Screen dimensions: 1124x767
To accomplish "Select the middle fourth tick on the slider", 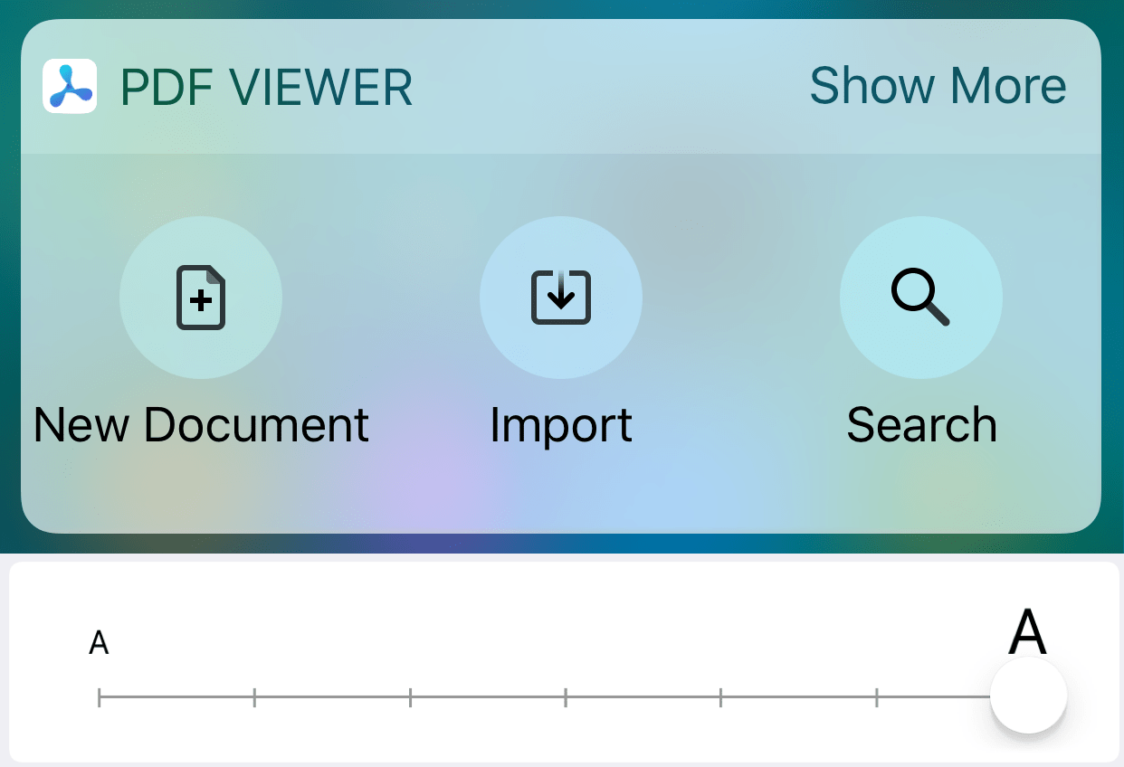I will click(566, 696).
